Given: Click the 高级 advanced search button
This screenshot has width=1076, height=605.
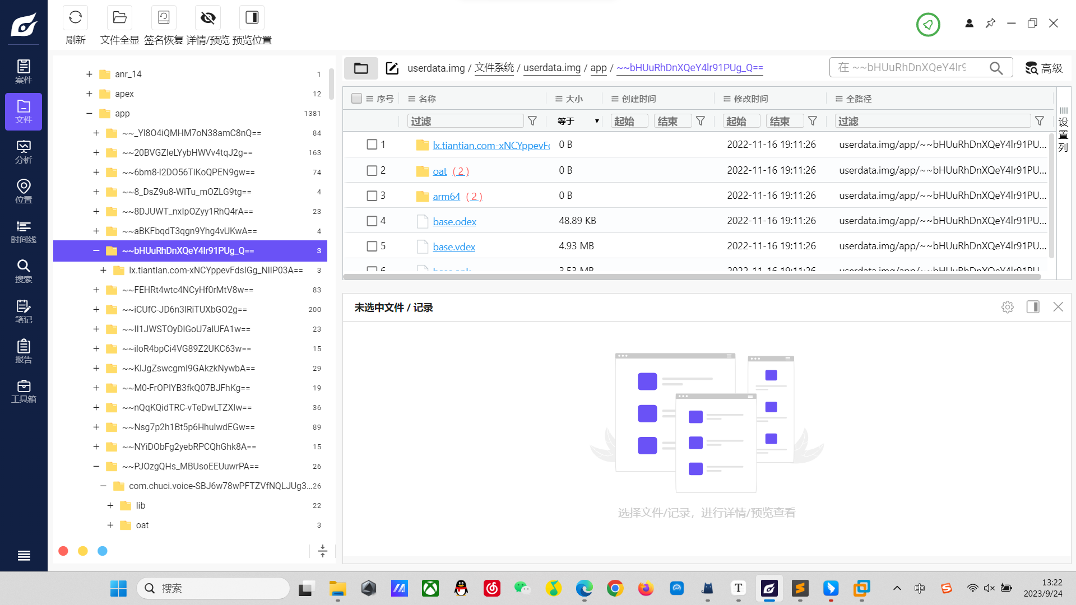Looking at the screenshot, I should (x=1043, y=68).
